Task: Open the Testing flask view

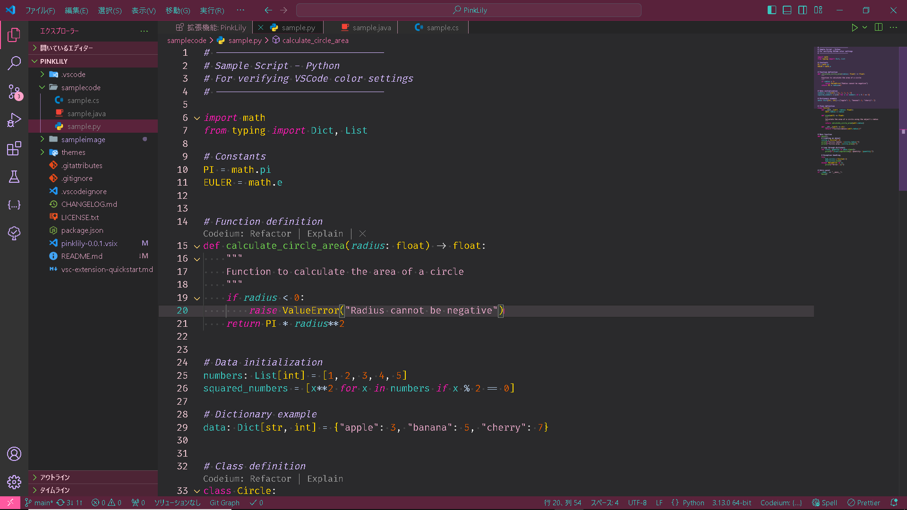Action: 14,177
